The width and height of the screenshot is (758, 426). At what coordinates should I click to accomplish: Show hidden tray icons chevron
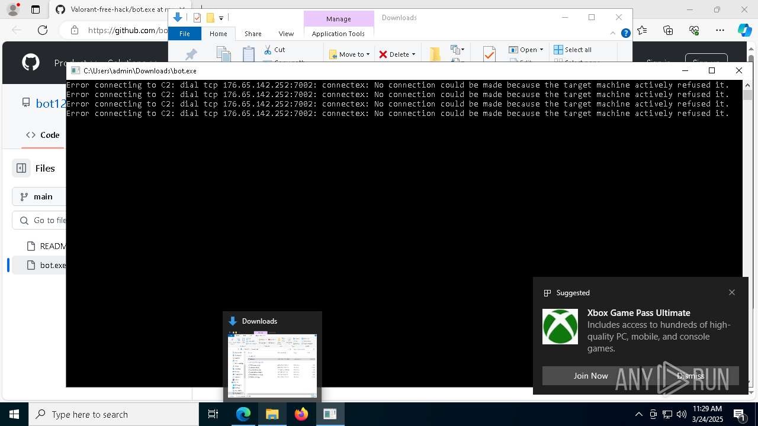click(638, 414)
